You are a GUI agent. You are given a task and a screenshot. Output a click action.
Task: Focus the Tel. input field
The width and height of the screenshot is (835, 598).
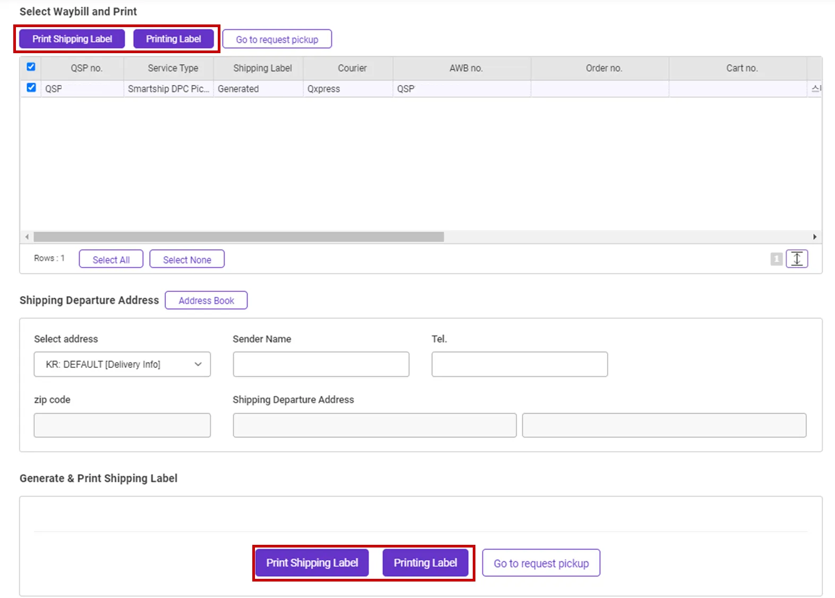[x=519, y=364]
